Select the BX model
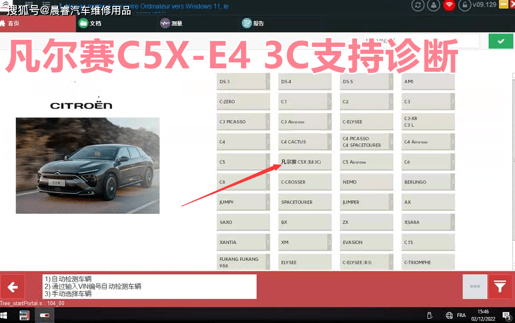This screenshot has width=515, height=323. click(305, 222)
